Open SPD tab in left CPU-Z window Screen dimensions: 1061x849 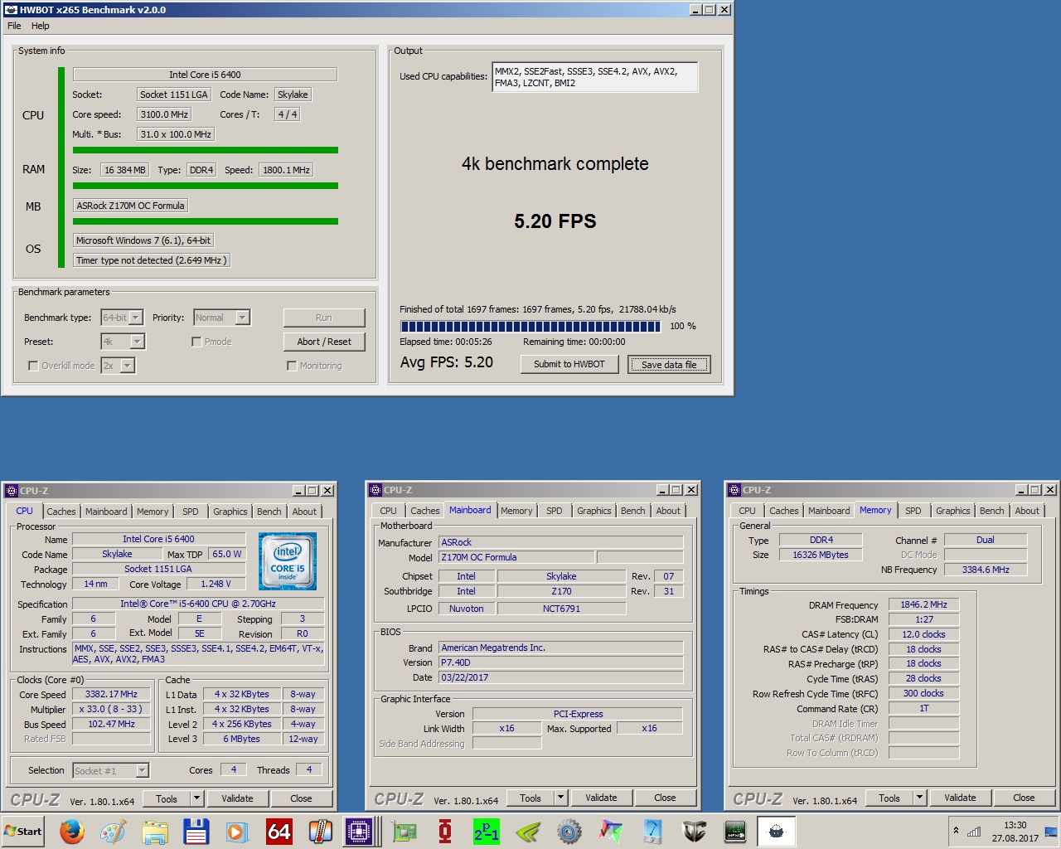[191, 512]
